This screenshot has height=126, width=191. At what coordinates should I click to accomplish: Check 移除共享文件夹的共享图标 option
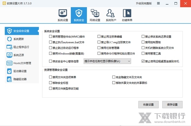point(114,83)
